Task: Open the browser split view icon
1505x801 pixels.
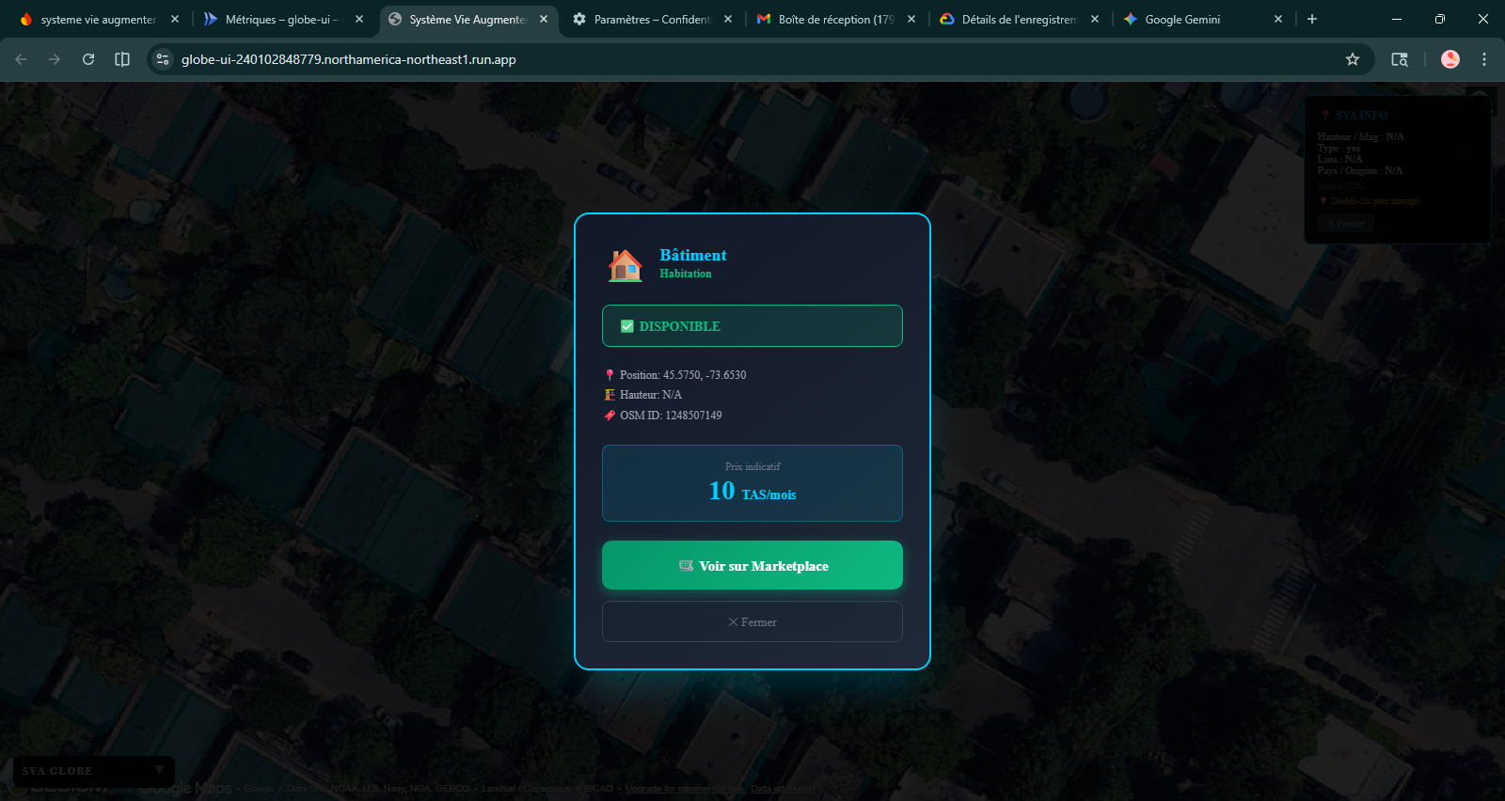Action: tap(122, 59)
